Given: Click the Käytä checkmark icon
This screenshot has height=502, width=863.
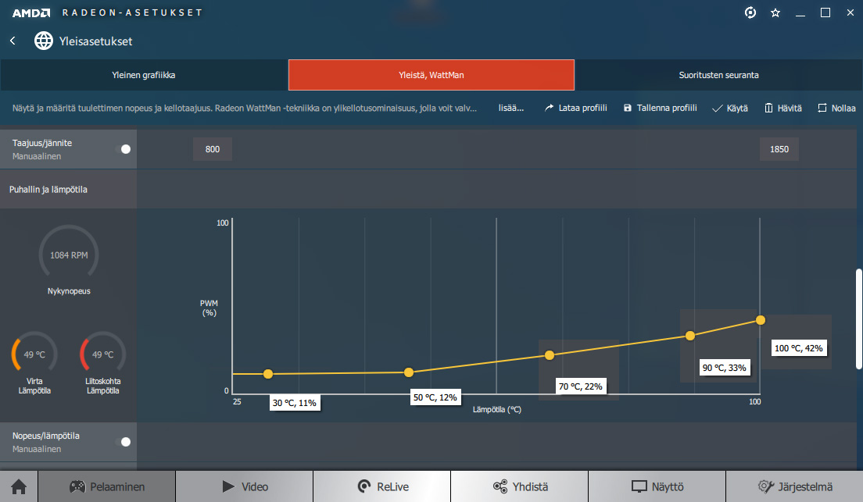Looking at the screenshot, I should point(717,109).
